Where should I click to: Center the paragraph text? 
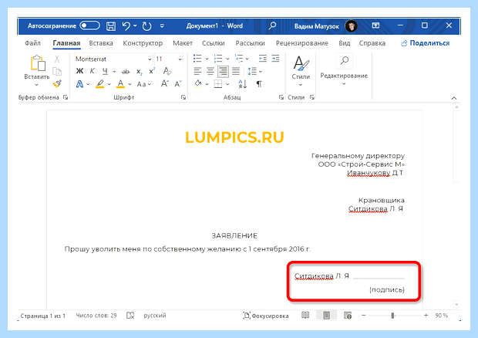[210, 72]
